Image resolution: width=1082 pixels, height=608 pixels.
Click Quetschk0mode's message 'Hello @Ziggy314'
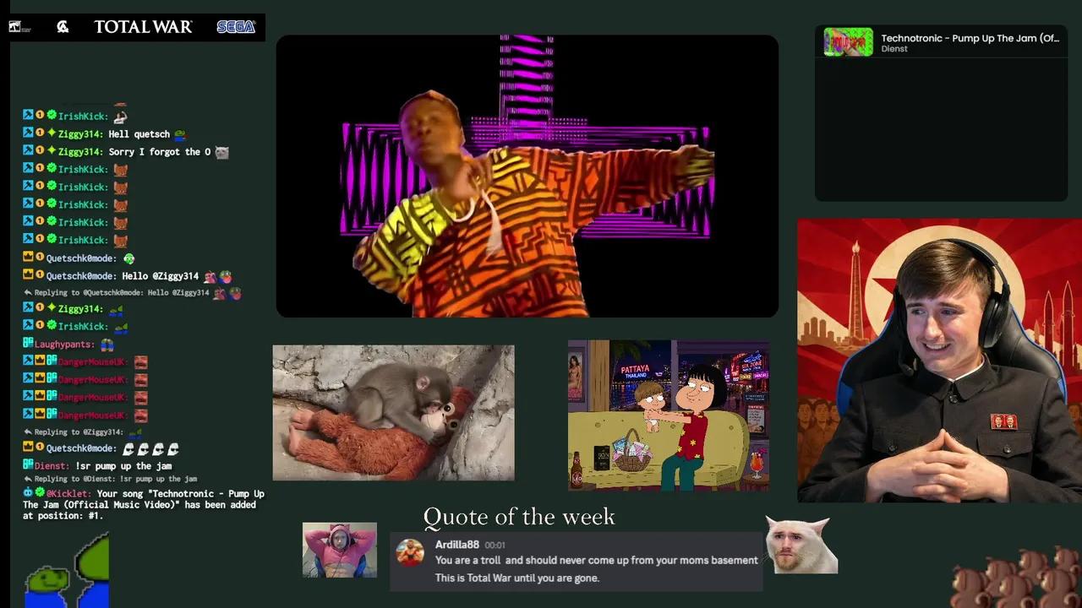(160, 276)
